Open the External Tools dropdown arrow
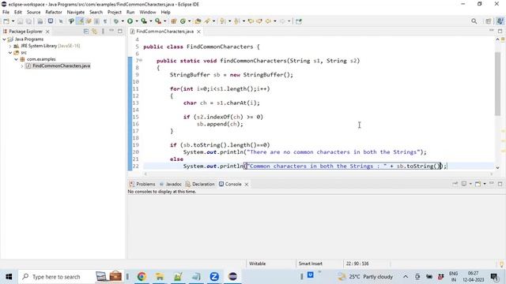The height and width of the screenshot is (284, 506). [x=165, y=21]
